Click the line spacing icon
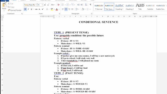Image resolution: width=167 pixels, height=94 pixels. pos(77,9)
